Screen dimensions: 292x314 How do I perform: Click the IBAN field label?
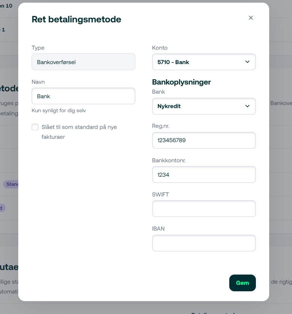click(158, 229)
